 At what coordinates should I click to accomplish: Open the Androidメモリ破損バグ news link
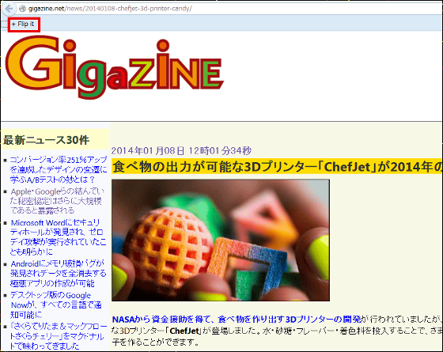click(x=59, y=274)
